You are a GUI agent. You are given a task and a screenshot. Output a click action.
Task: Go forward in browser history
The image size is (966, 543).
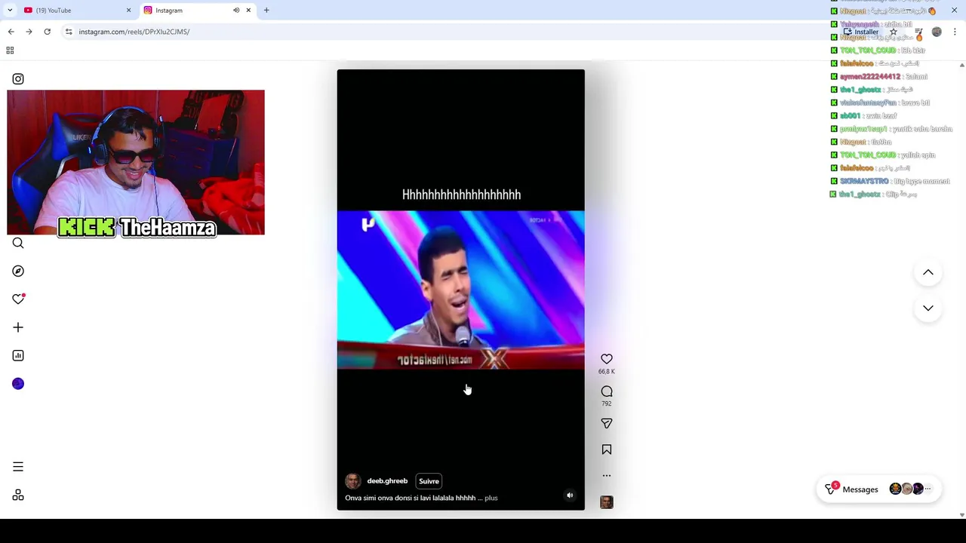[29, 32]
